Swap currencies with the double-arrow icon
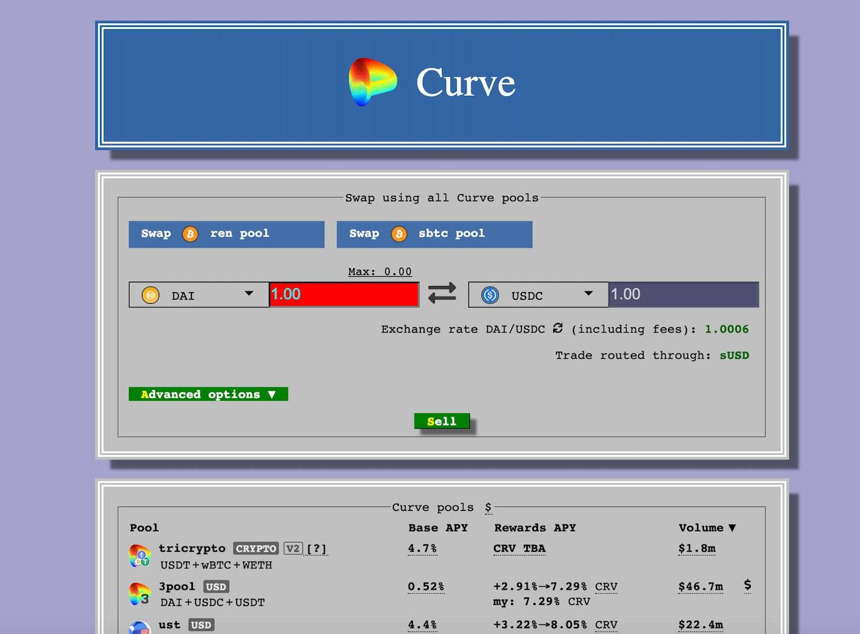Image resolution: width=860 pixels, height=634 pixels. (442, 293)
